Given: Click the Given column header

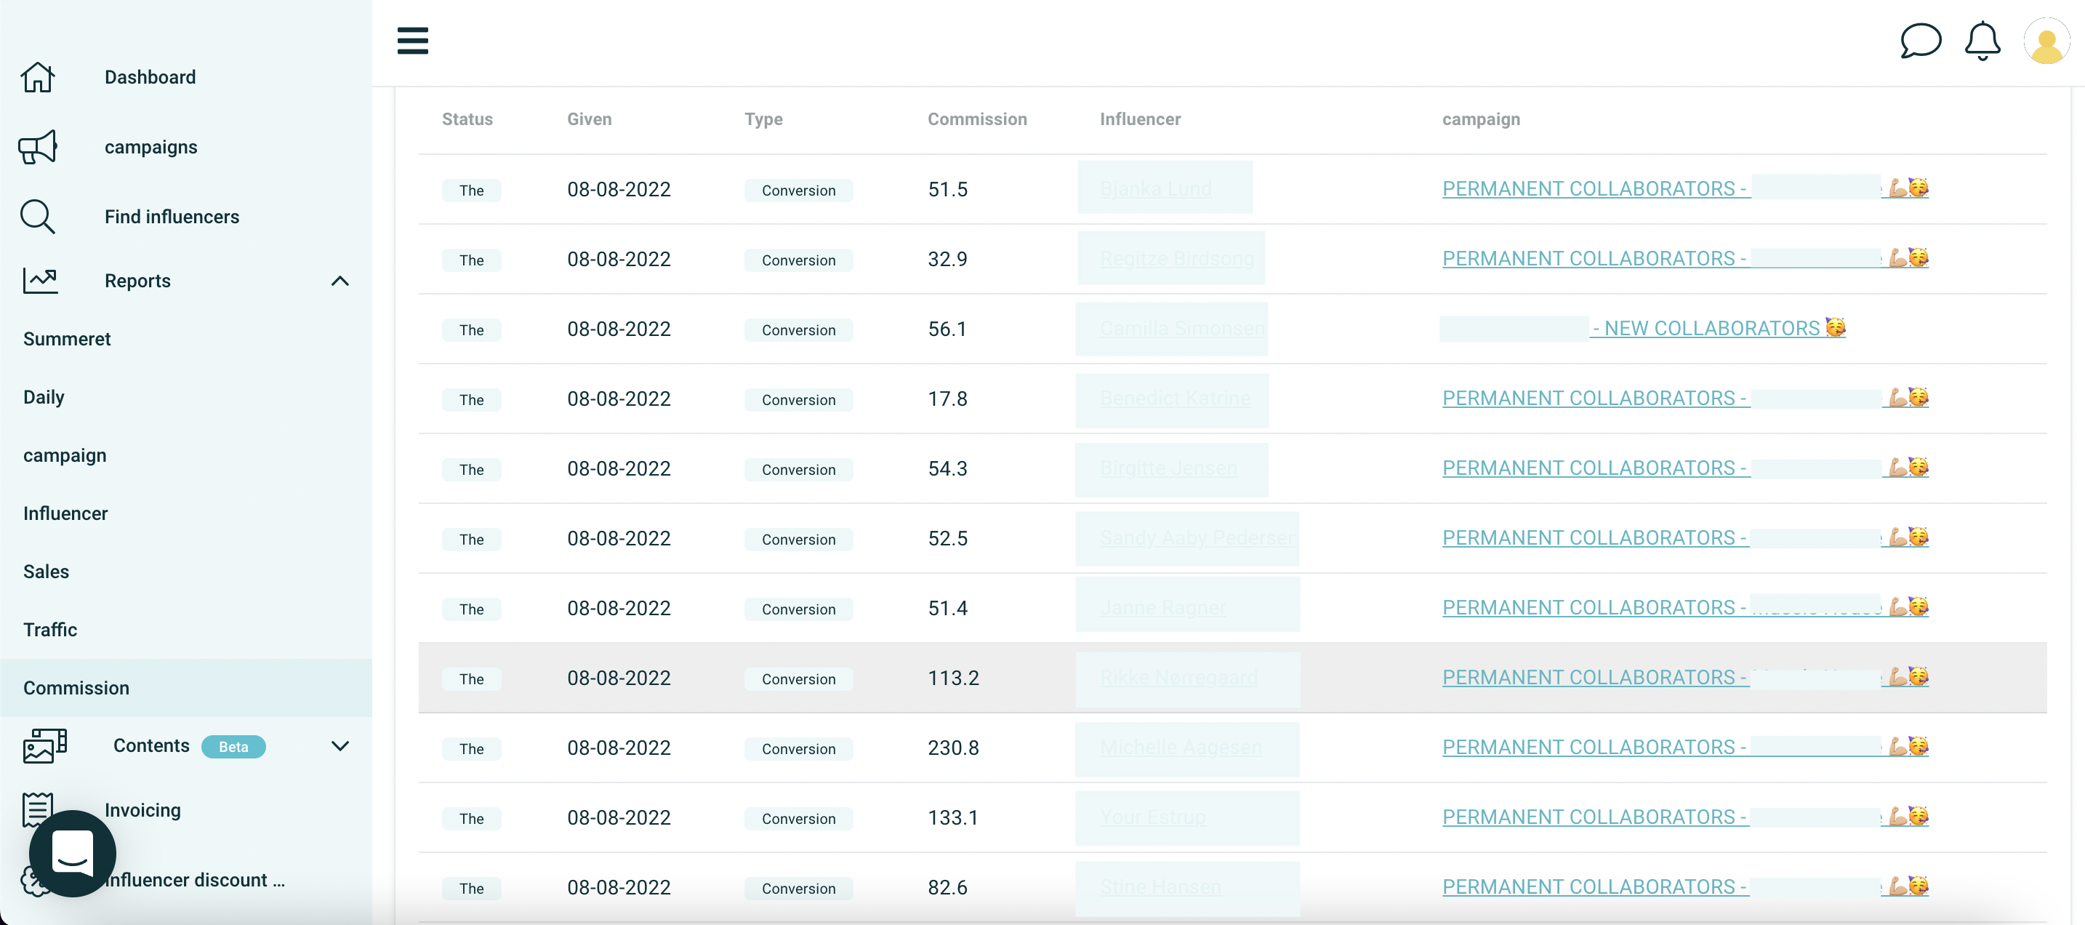Looking at the screenshot, I should click(588, 119).
